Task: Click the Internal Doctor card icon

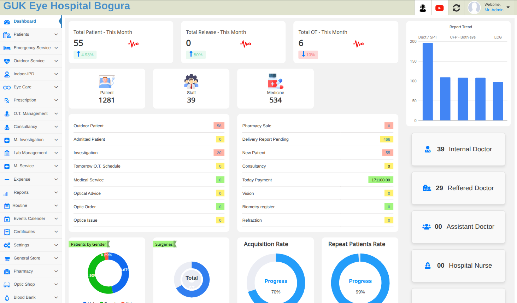Action: 428,149
